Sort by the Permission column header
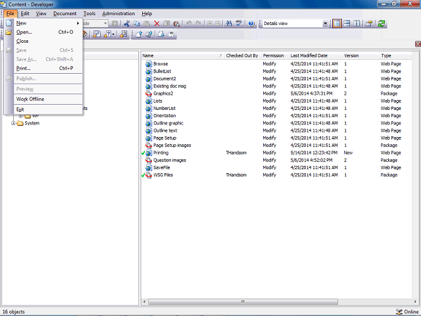 (275, 55)
